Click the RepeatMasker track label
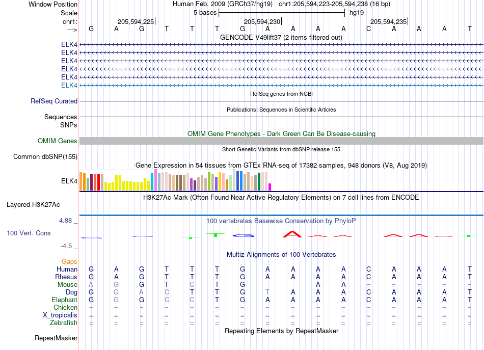Screen dimensions: 484x350 click(x=56, y=338)
